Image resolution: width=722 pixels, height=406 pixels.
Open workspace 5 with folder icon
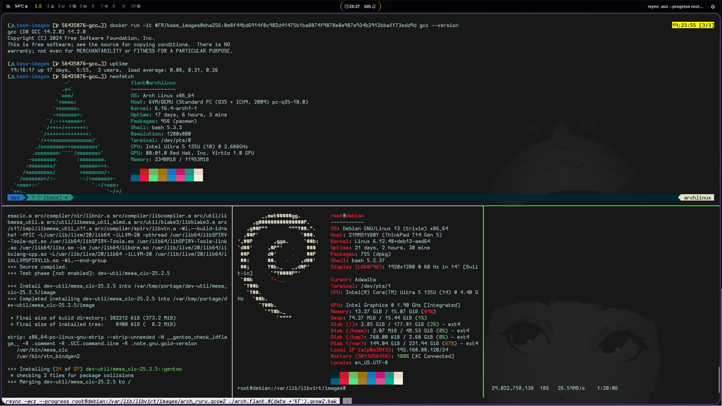tap(83, 6)
